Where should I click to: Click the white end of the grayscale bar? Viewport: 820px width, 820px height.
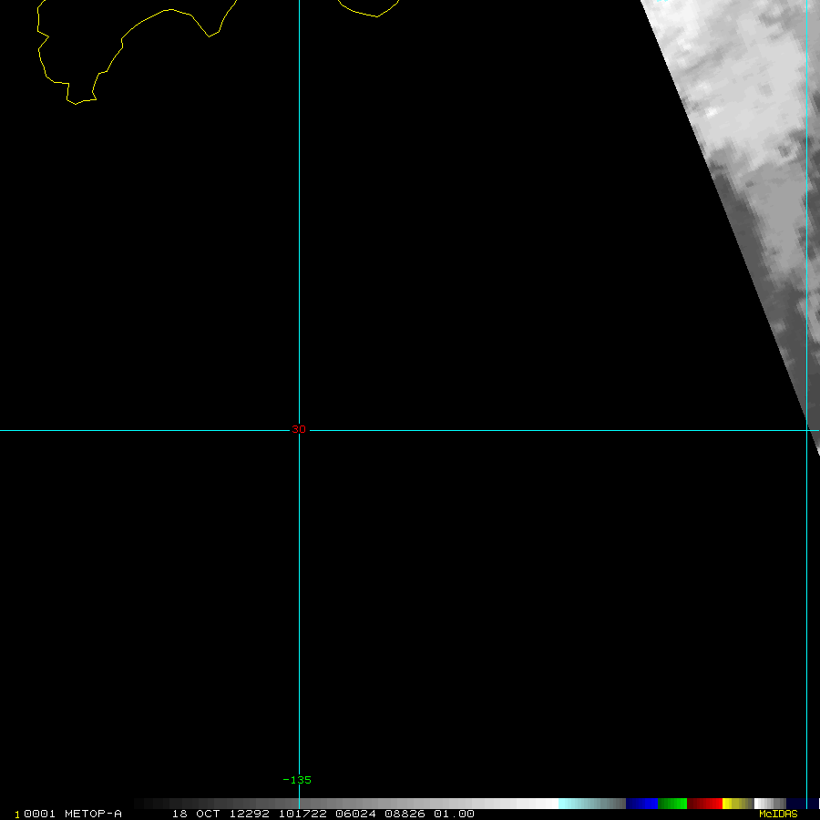547,804
